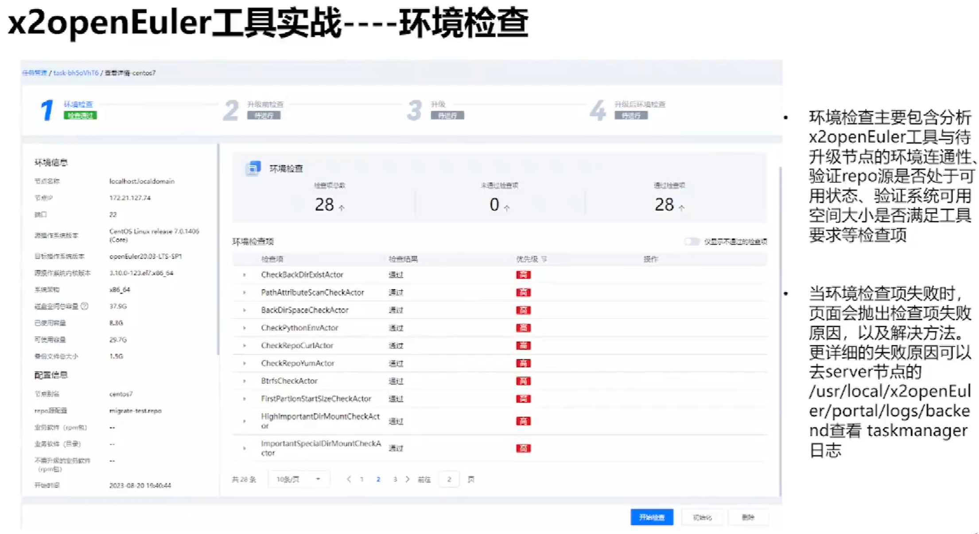The image size is (979, 534).
Task: Expand the BackDirSpaceCheckActor row
Action: click(244, 310)
